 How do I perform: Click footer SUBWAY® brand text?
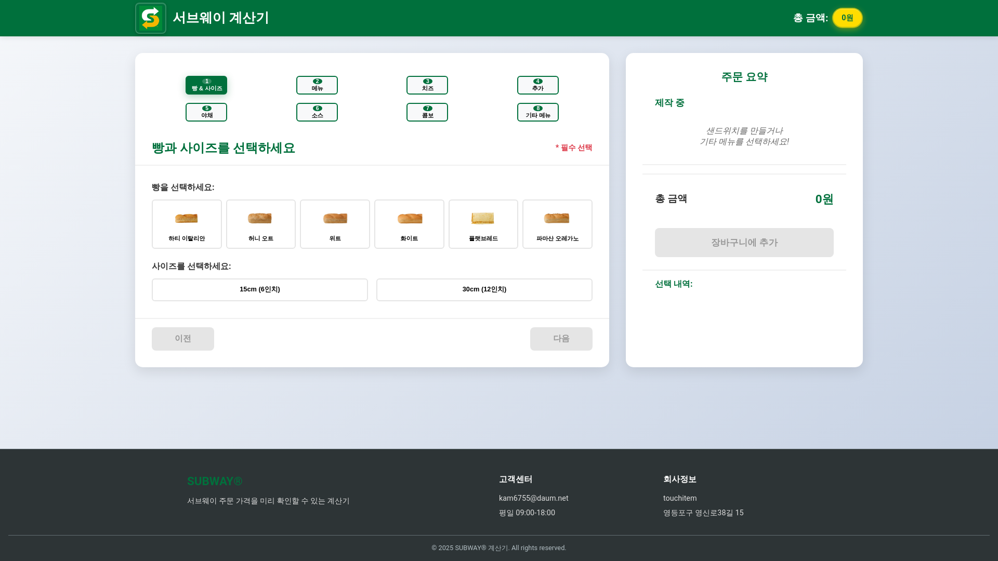pyautogui.click(x=215, y=482)
